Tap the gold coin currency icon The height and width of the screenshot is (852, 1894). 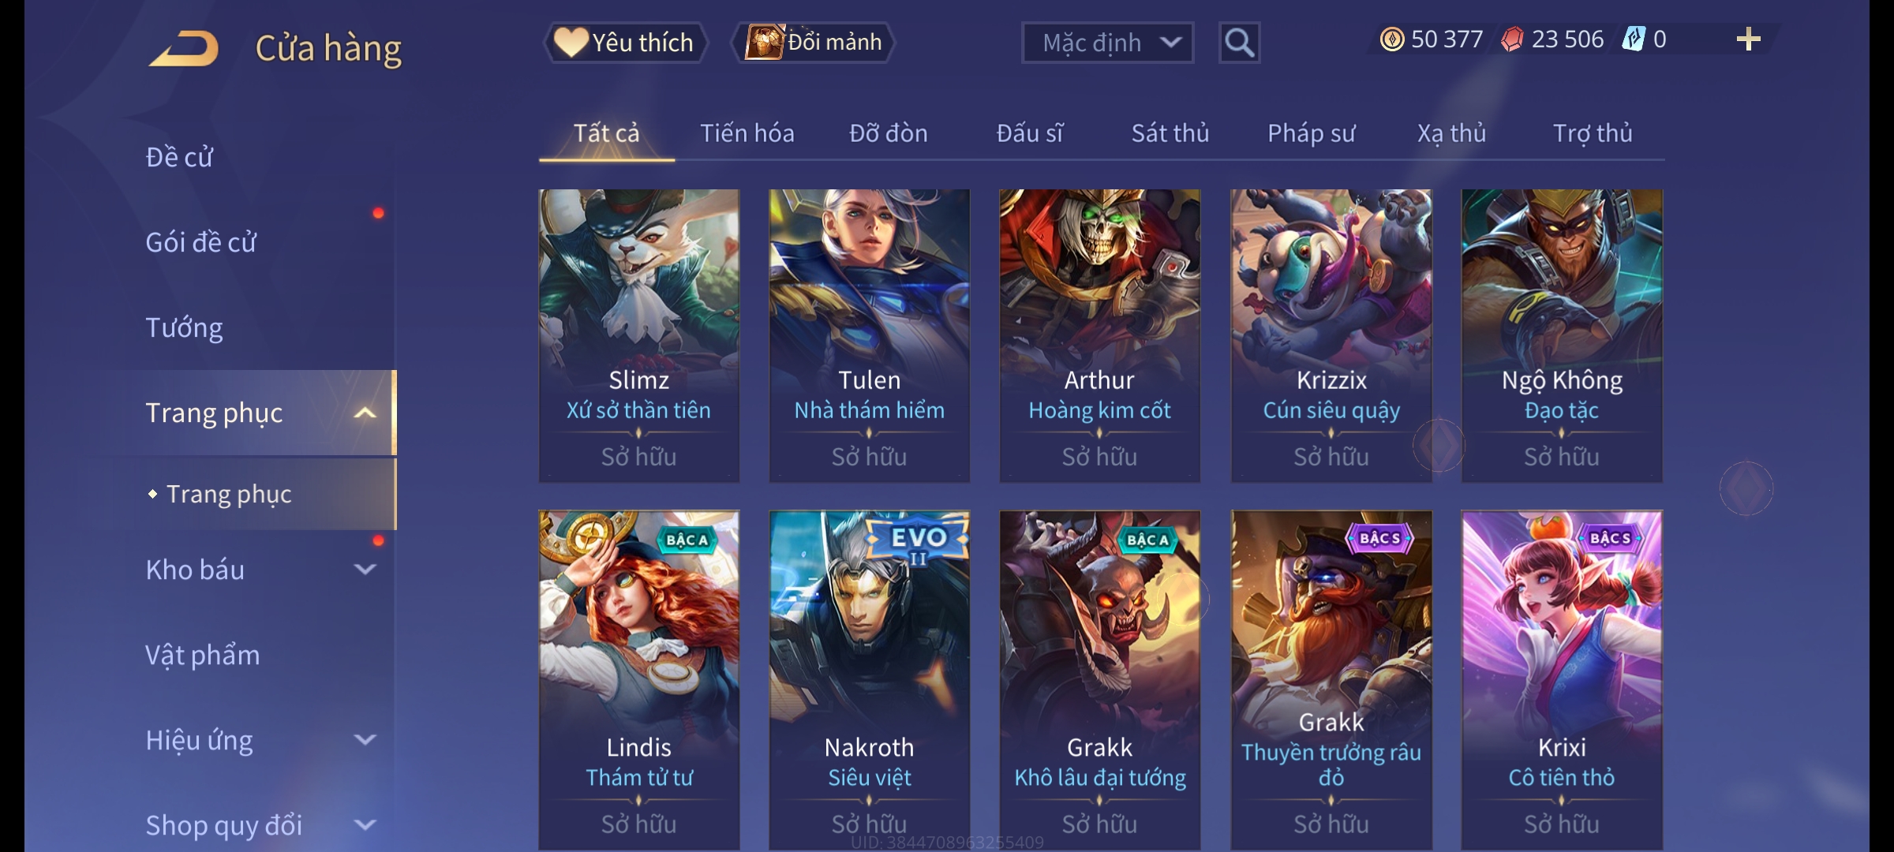pyautogui.click(x=1392, y=39)
